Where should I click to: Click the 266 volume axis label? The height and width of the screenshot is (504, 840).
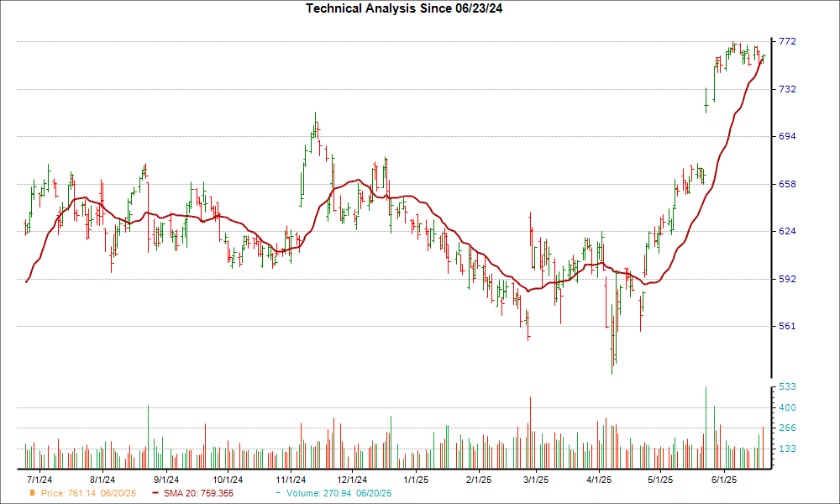(x=787, y=428)
